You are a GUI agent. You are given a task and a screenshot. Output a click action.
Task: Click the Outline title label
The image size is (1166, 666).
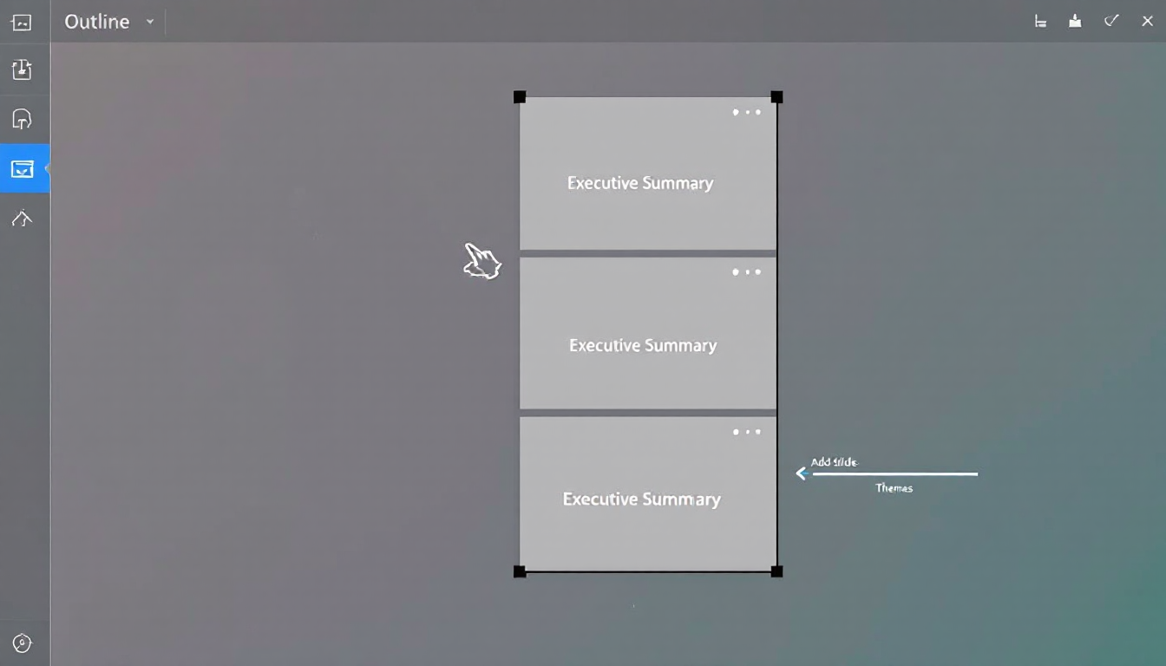coord(96,22)
